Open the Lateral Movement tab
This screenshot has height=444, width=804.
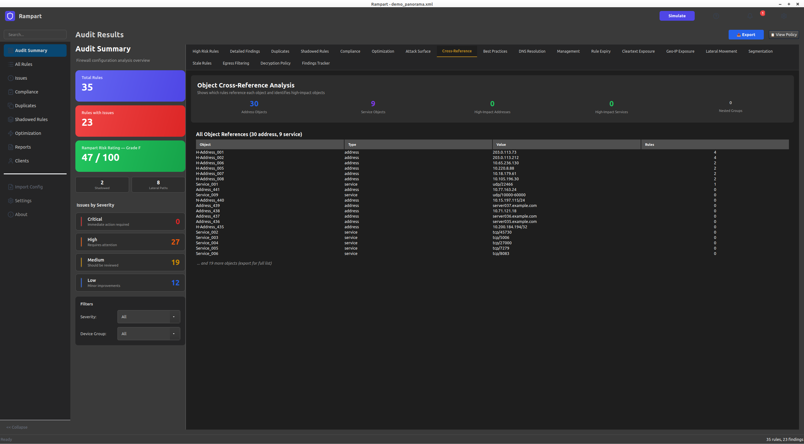pyautogui.click(x=721, y=51)
